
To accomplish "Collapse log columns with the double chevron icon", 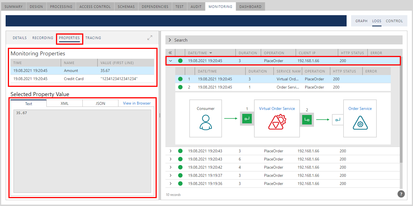I will pos(170,53).
